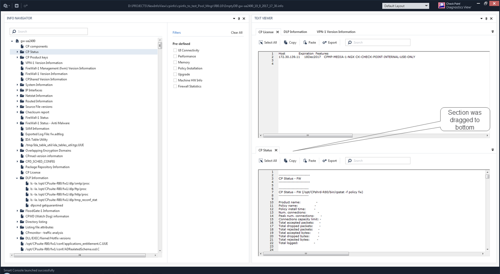This screenshot has width=500, height=274.
Task: Click Select All above the CP License text
Action: point(268,42)
